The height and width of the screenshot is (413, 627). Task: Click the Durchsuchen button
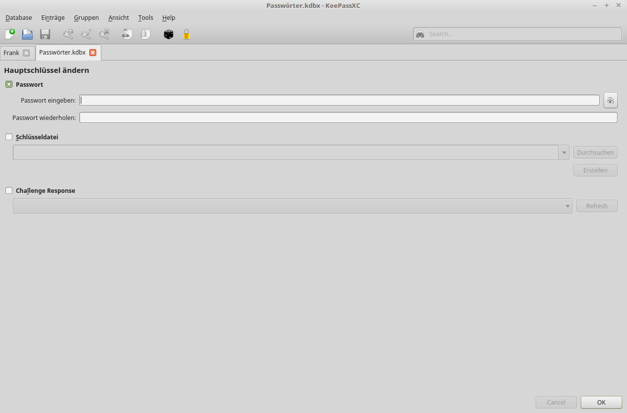[595, 153]
